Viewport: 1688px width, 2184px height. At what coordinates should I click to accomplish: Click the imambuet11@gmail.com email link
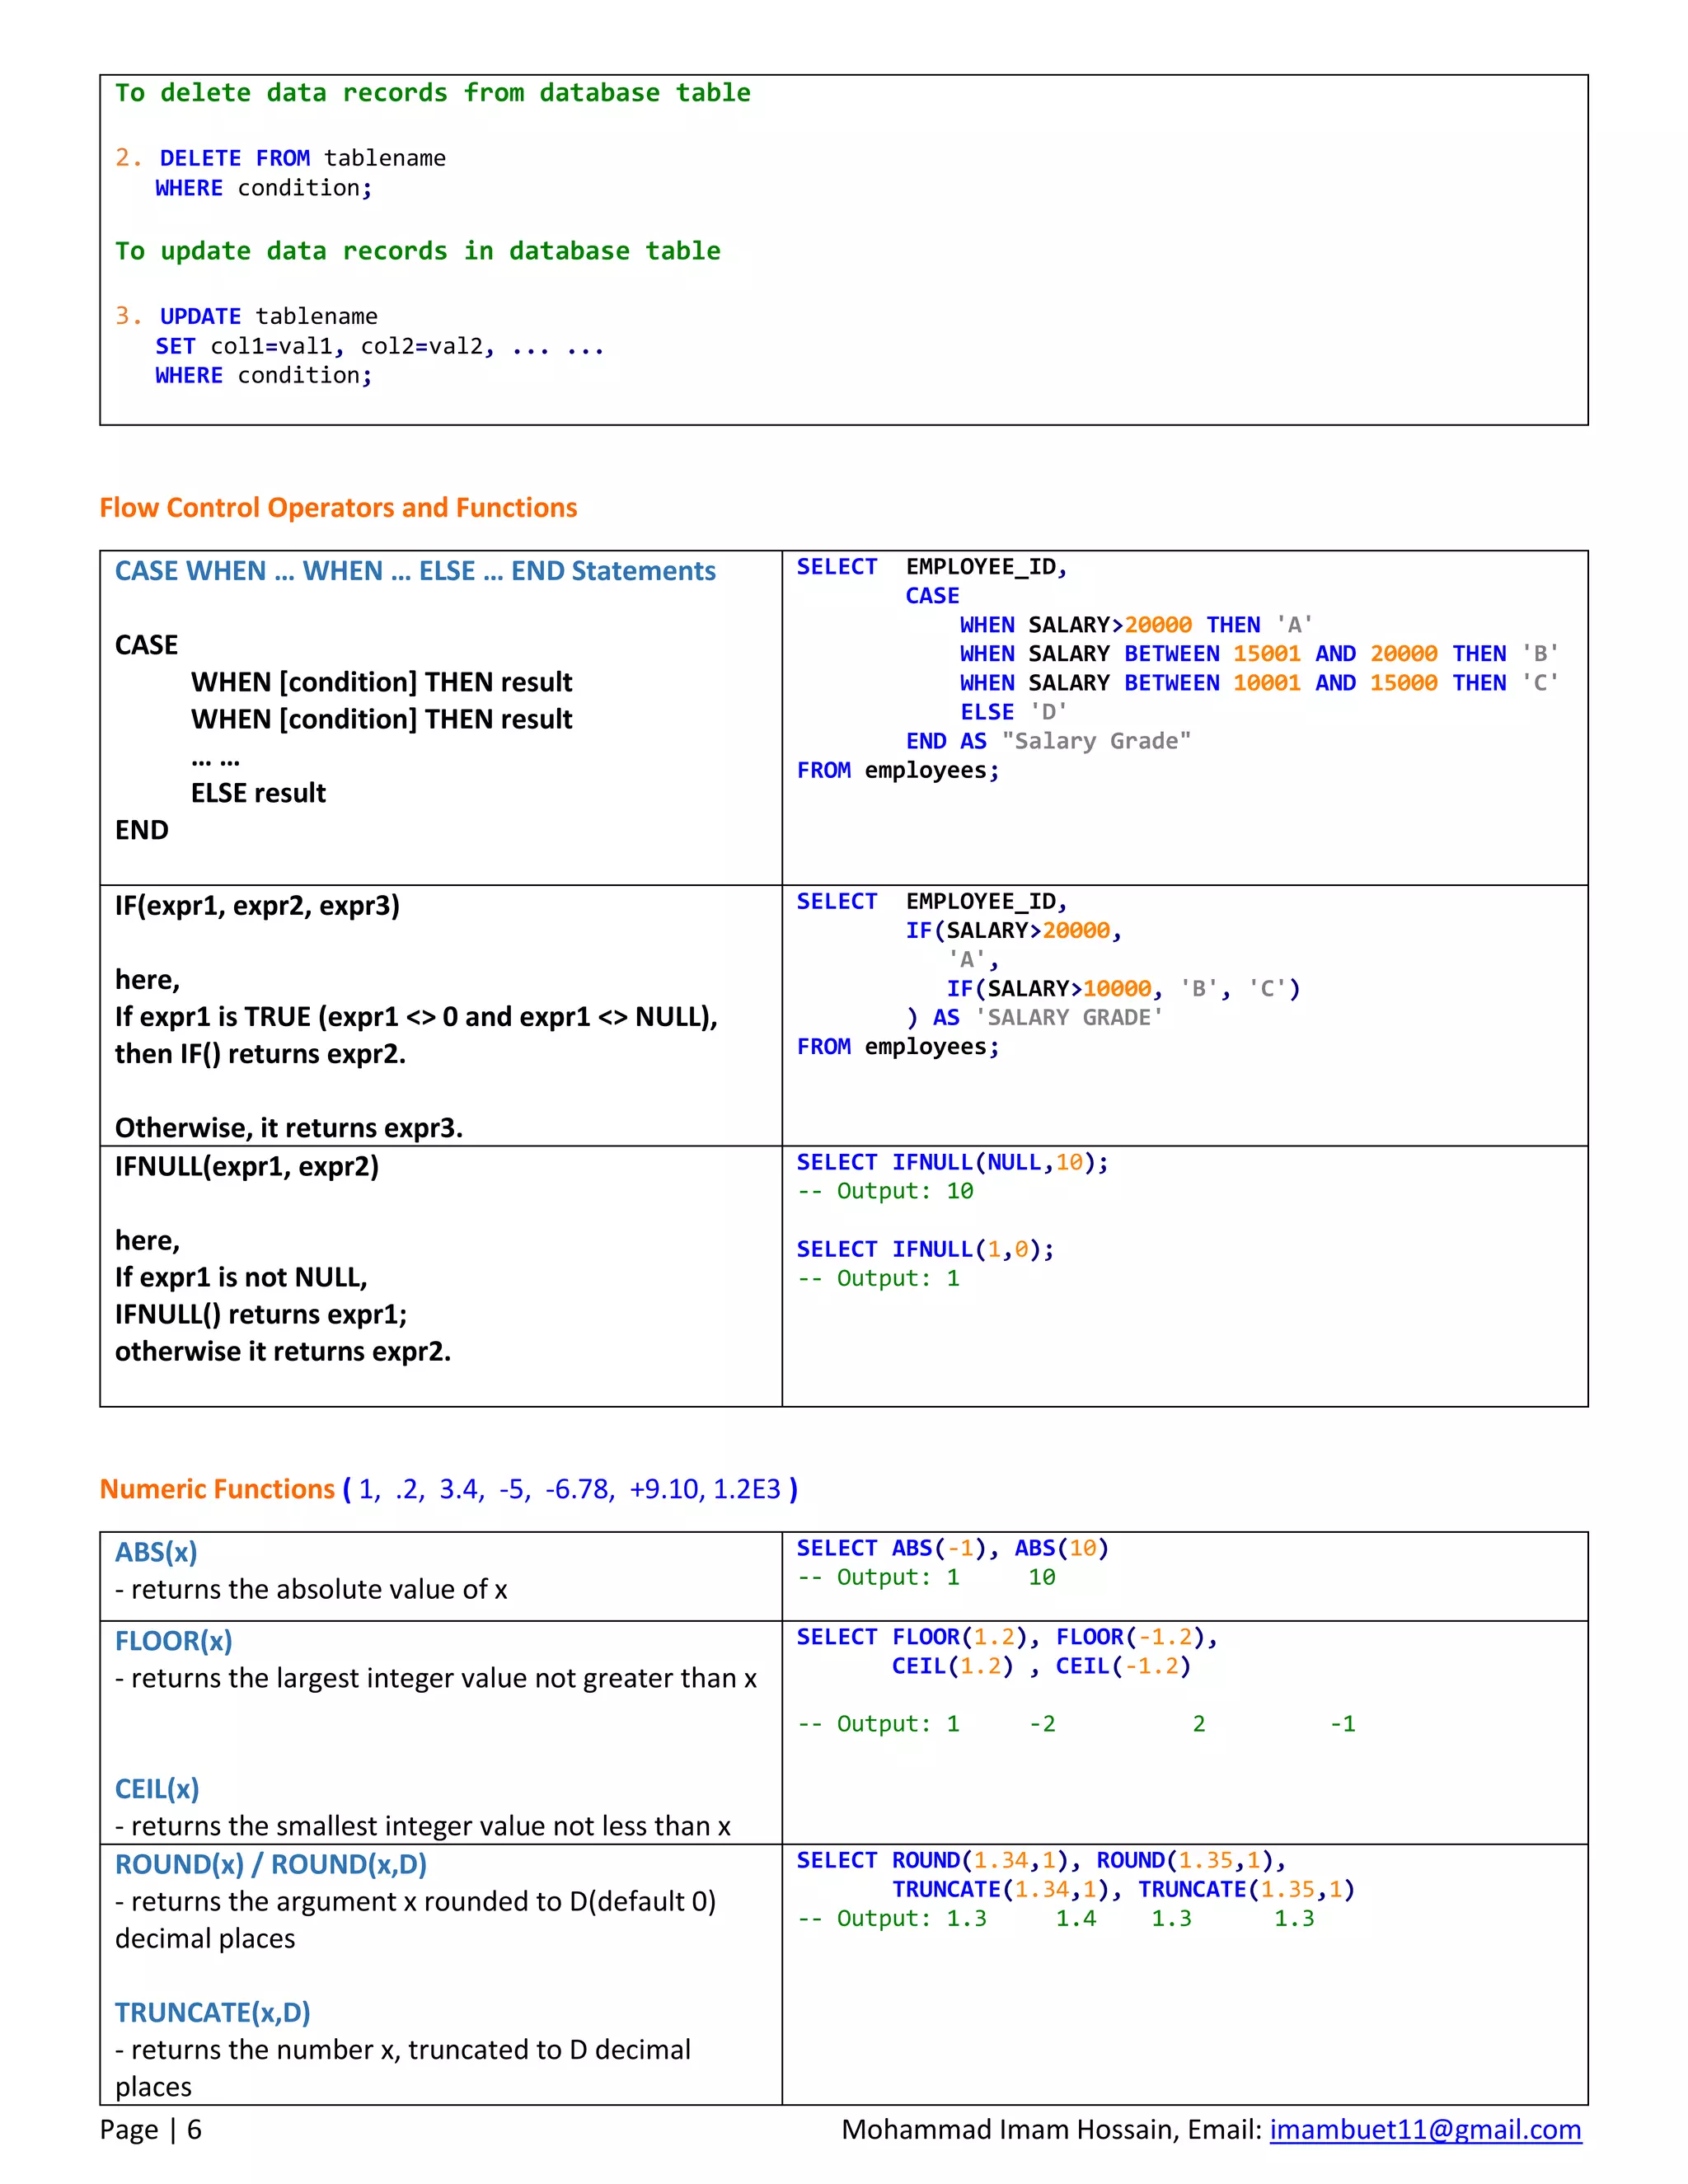click(x=1424, y=2129)
